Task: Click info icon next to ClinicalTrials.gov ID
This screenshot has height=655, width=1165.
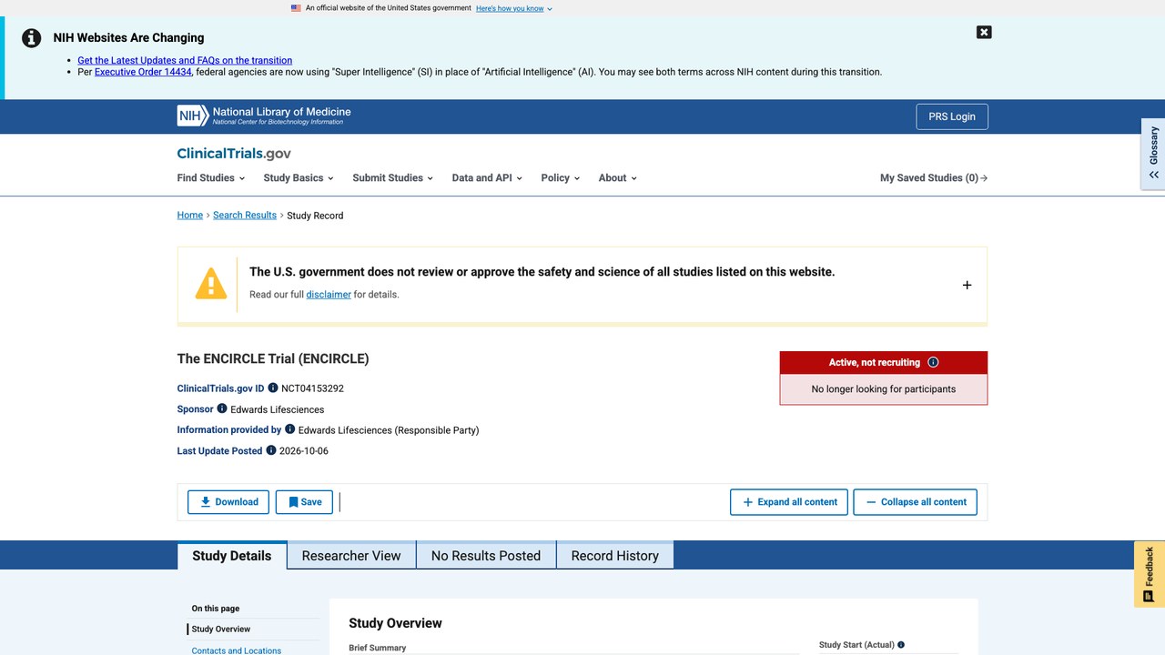Action: (x=273, y=388)
